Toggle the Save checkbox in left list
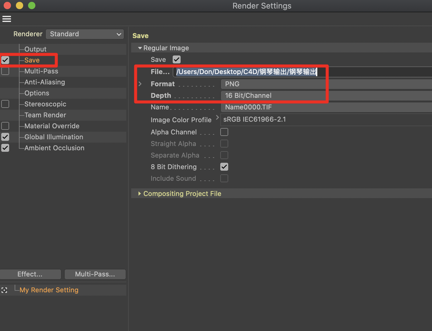 point(5,60)
